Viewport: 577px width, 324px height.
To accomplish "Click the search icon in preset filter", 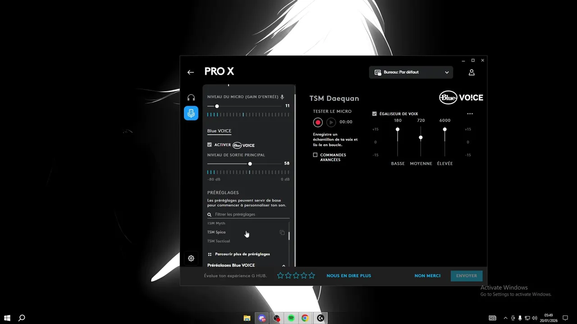I will coord(209,215).
